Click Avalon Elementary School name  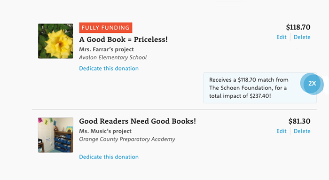[x=113, y=57]
